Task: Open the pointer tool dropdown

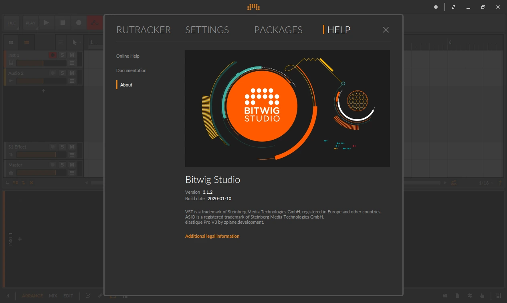Action: coord(74,42)
